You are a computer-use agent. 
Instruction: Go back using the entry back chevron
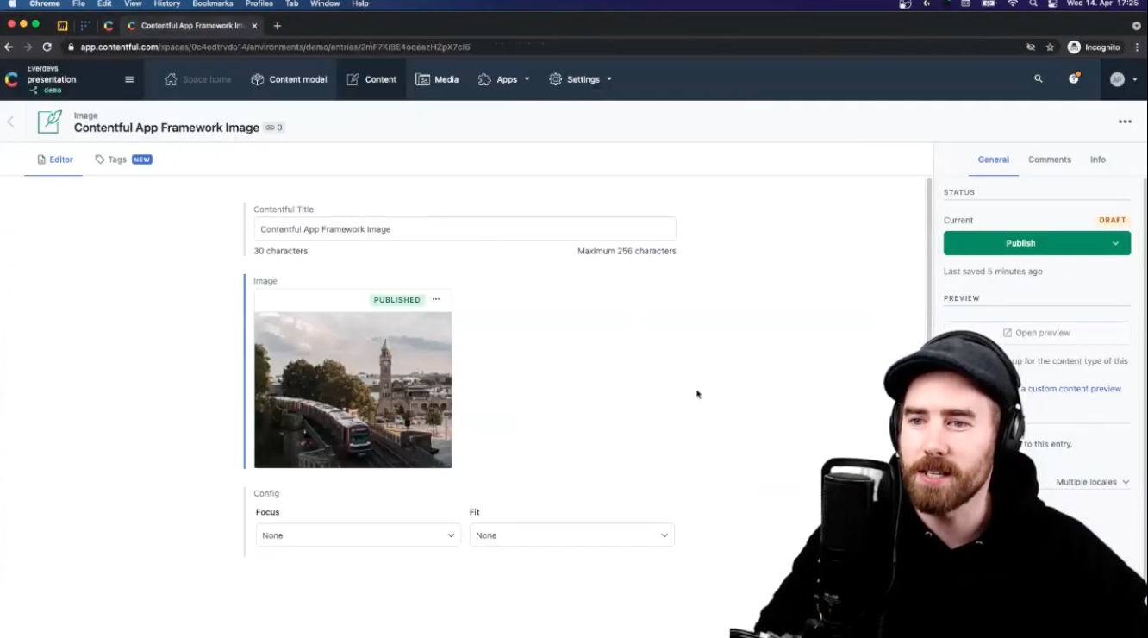[x=10, y=122]
